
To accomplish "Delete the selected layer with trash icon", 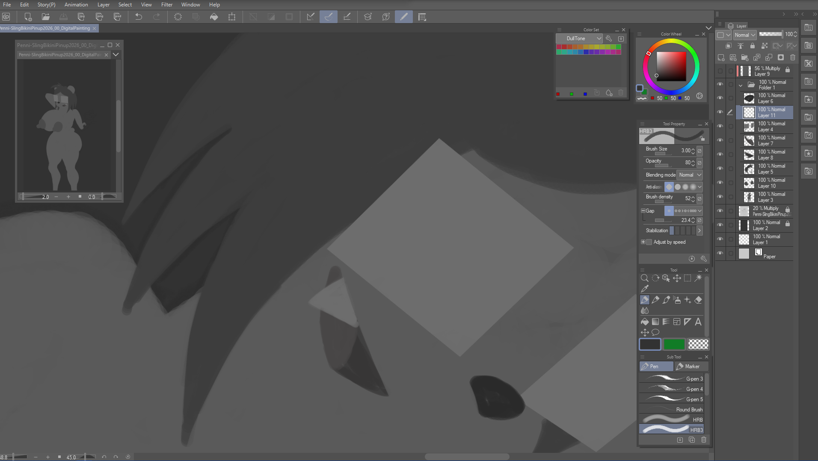I will [793, 57].
